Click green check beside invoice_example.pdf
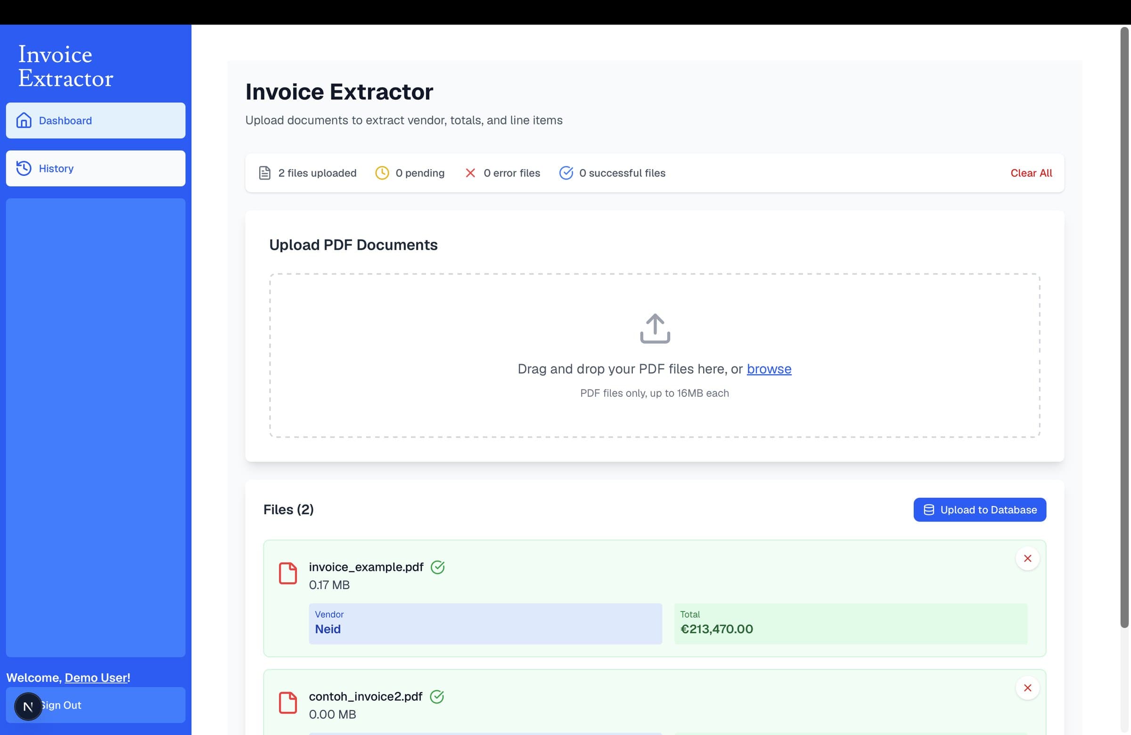Image resolution: width=1131 pixels, height=735 pixels. coord(438,567)
